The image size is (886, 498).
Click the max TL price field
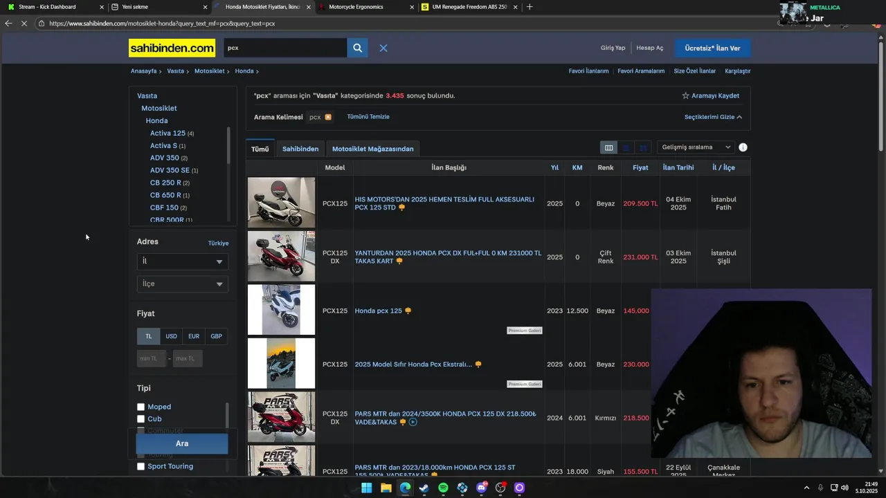[188, 358]
